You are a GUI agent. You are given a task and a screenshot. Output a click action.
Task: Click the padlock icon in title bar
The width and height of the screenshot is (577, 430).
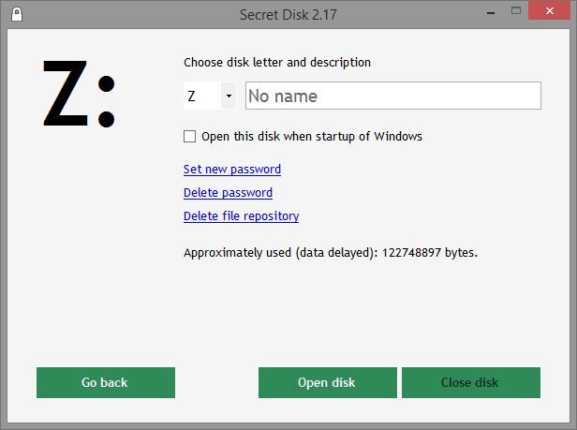[17, 14]
